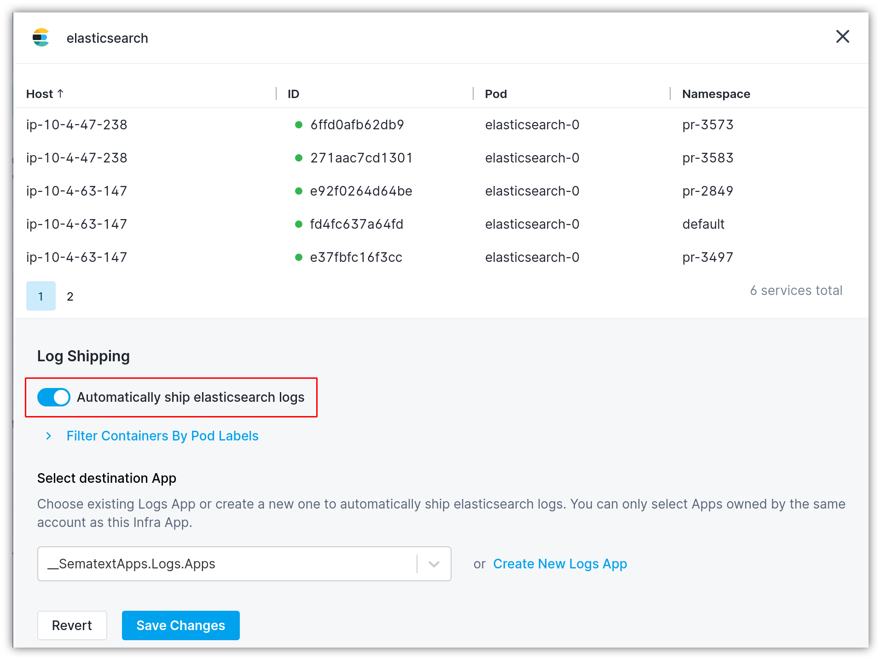Click pod elasticsearch-0 in pr-3573 row
Screen dimensions: 881x660
[x=532, y=125]
